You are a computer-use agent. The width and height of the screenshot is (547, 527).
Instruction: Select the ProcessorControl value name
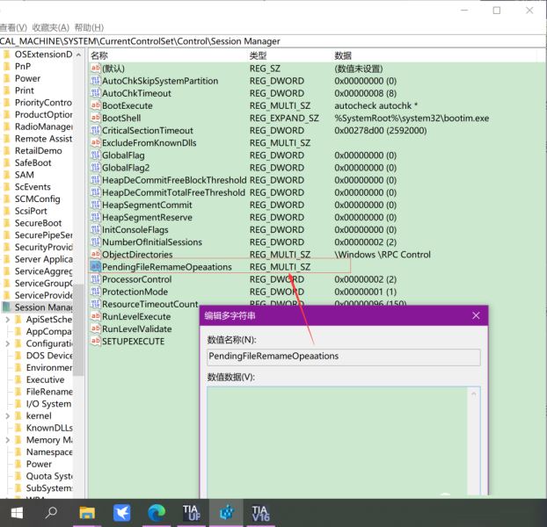click(x=137, y=279)
